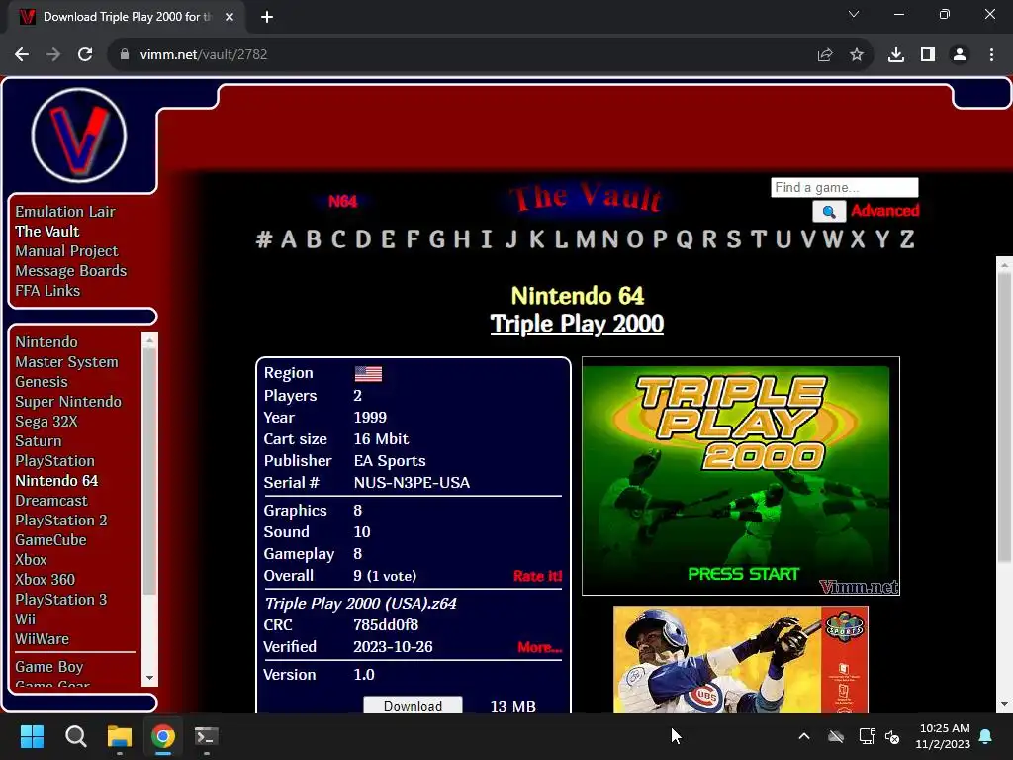The width and height of the screenshot is (1013, 760).
Task: Toggle Chrome side panel icon
Action: [928, 55]
